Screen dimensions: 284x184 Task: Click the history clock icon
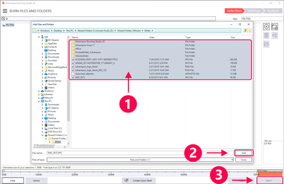tap(3, 18)
